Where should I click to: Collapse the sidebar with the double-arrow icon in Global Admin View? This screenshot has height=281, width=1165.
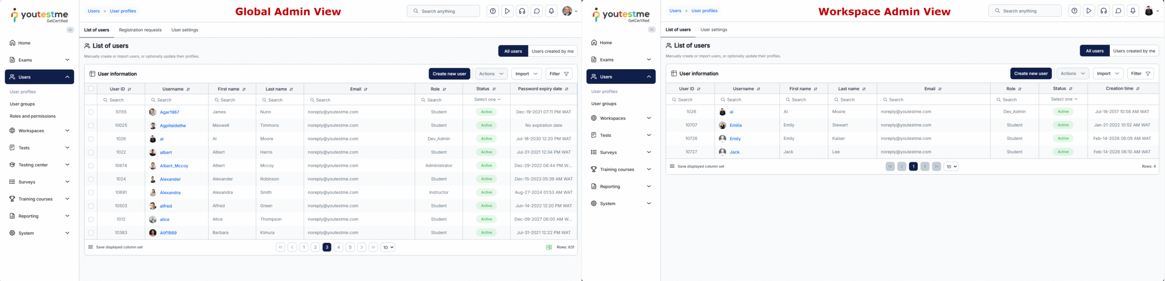pos(70,30)
